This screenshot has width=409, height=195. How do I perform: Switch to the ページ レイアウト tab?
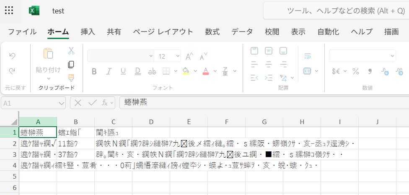point(163,32)
